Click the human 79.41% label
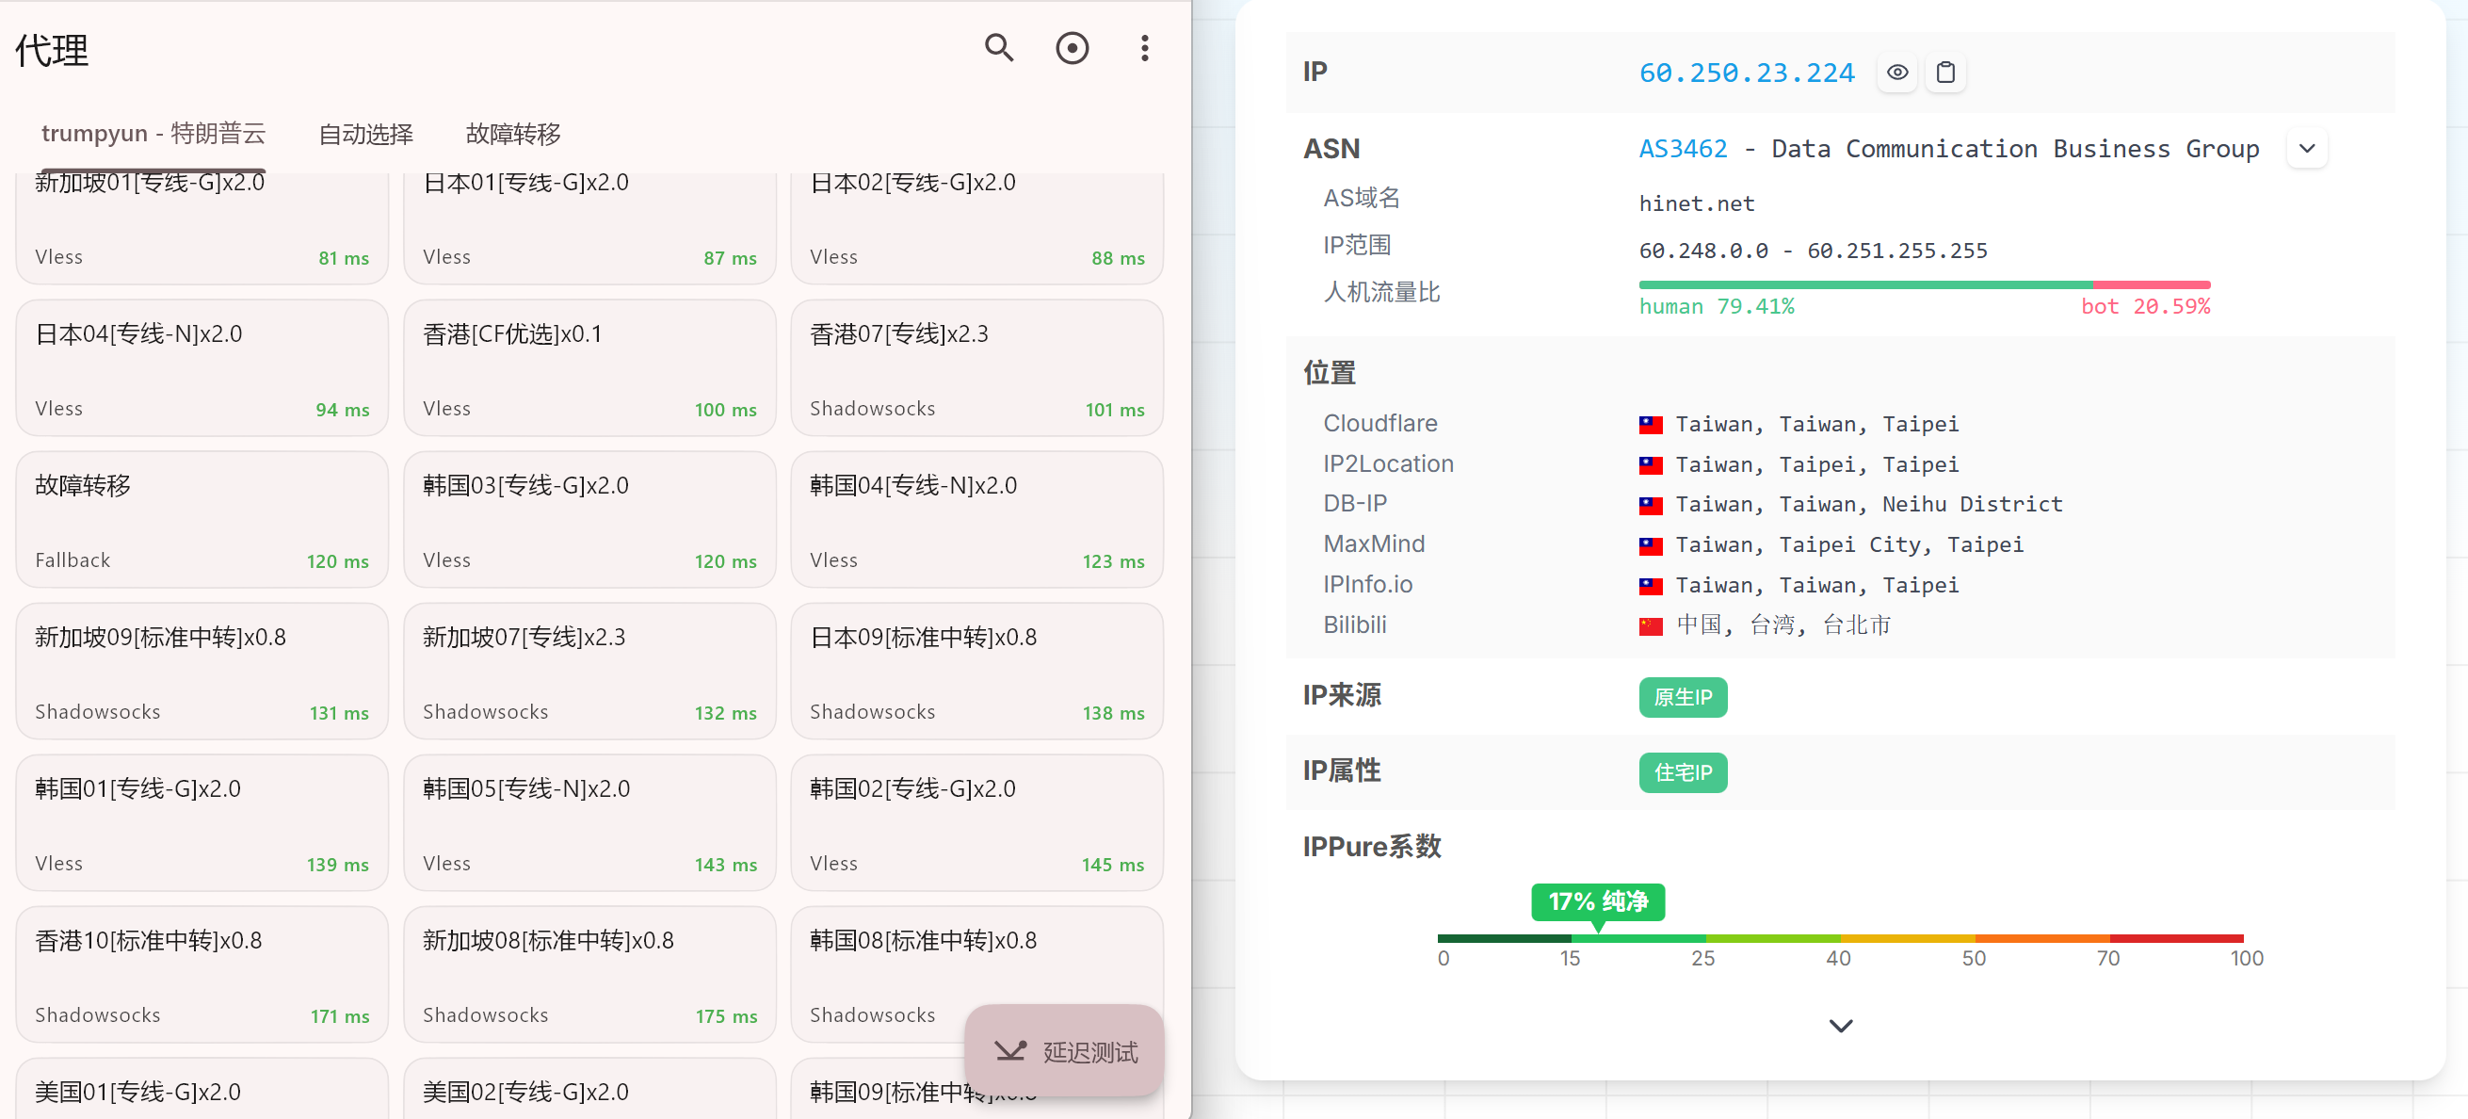The image size is (2468, 1119). coord(1716,306)
